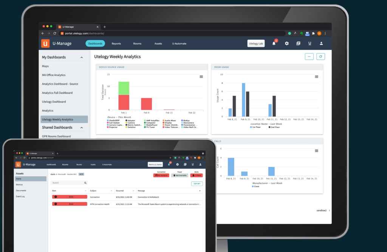Click the search magnifier on the laptop screen
The width and height of the screenshot is (387, 252).
point(85,183)
